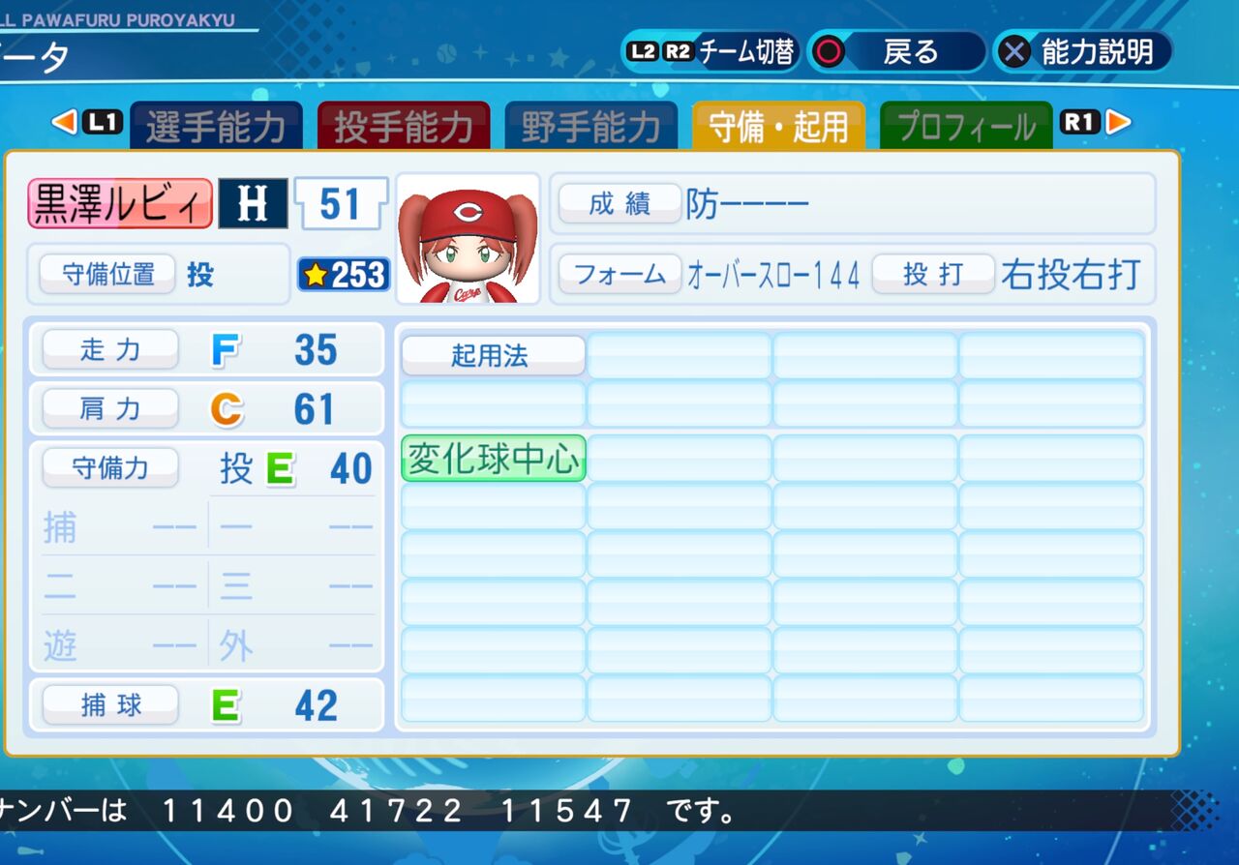1239x865 pixels.
Task: Click the L1 shoulder button icon
Action: [103, 123]
